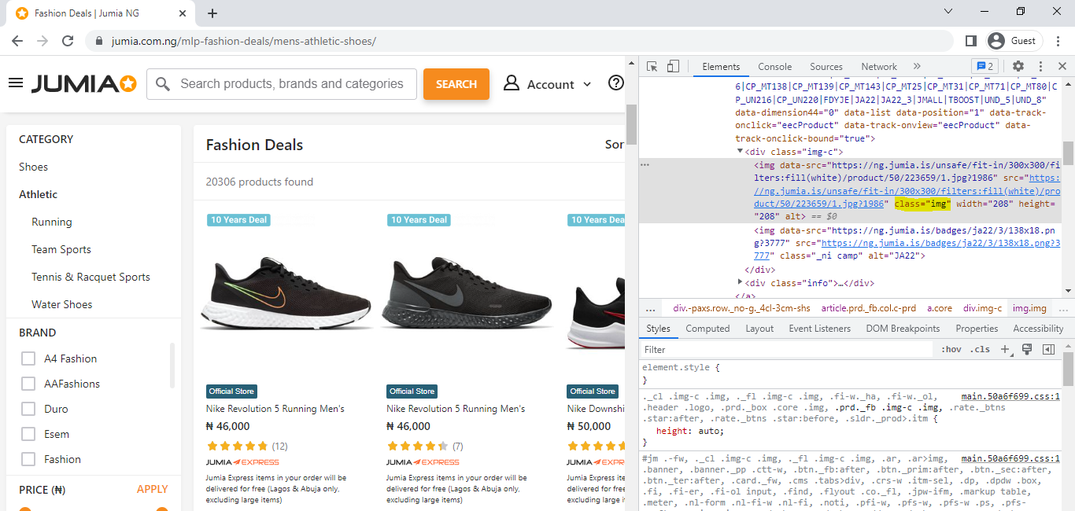Open the DOM Breakpoints tab
1075x511 pixels.
point(903,329)
